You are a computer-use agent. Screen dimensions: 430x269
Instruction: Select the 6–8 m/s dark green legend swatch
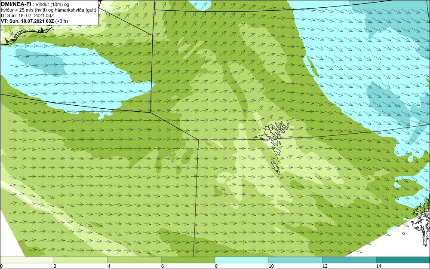[x=188, y=260]
